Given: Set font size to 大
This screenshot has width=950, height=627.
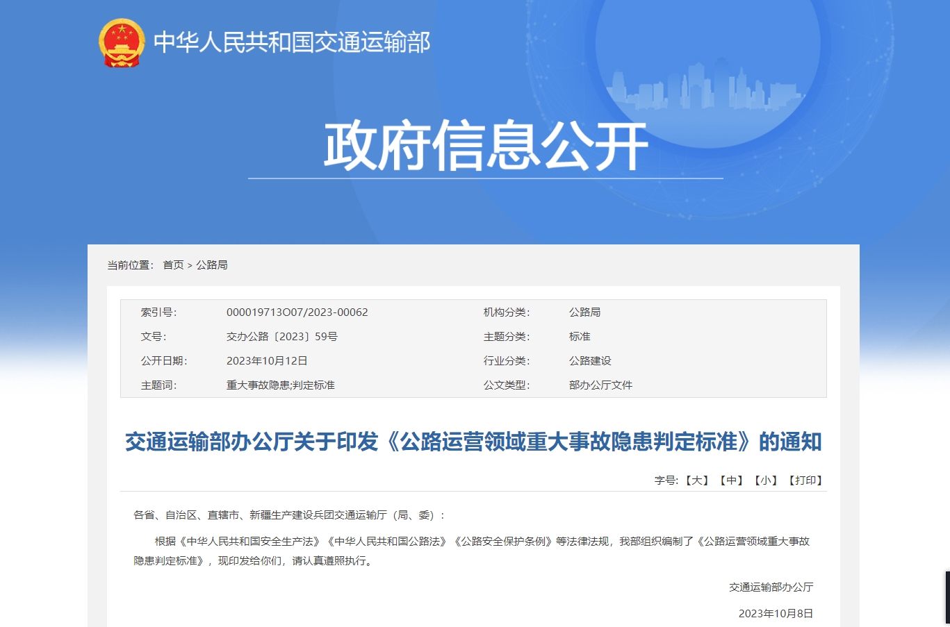Looking at the screenshot, I should pyautogui.click(x=696, y=480).
